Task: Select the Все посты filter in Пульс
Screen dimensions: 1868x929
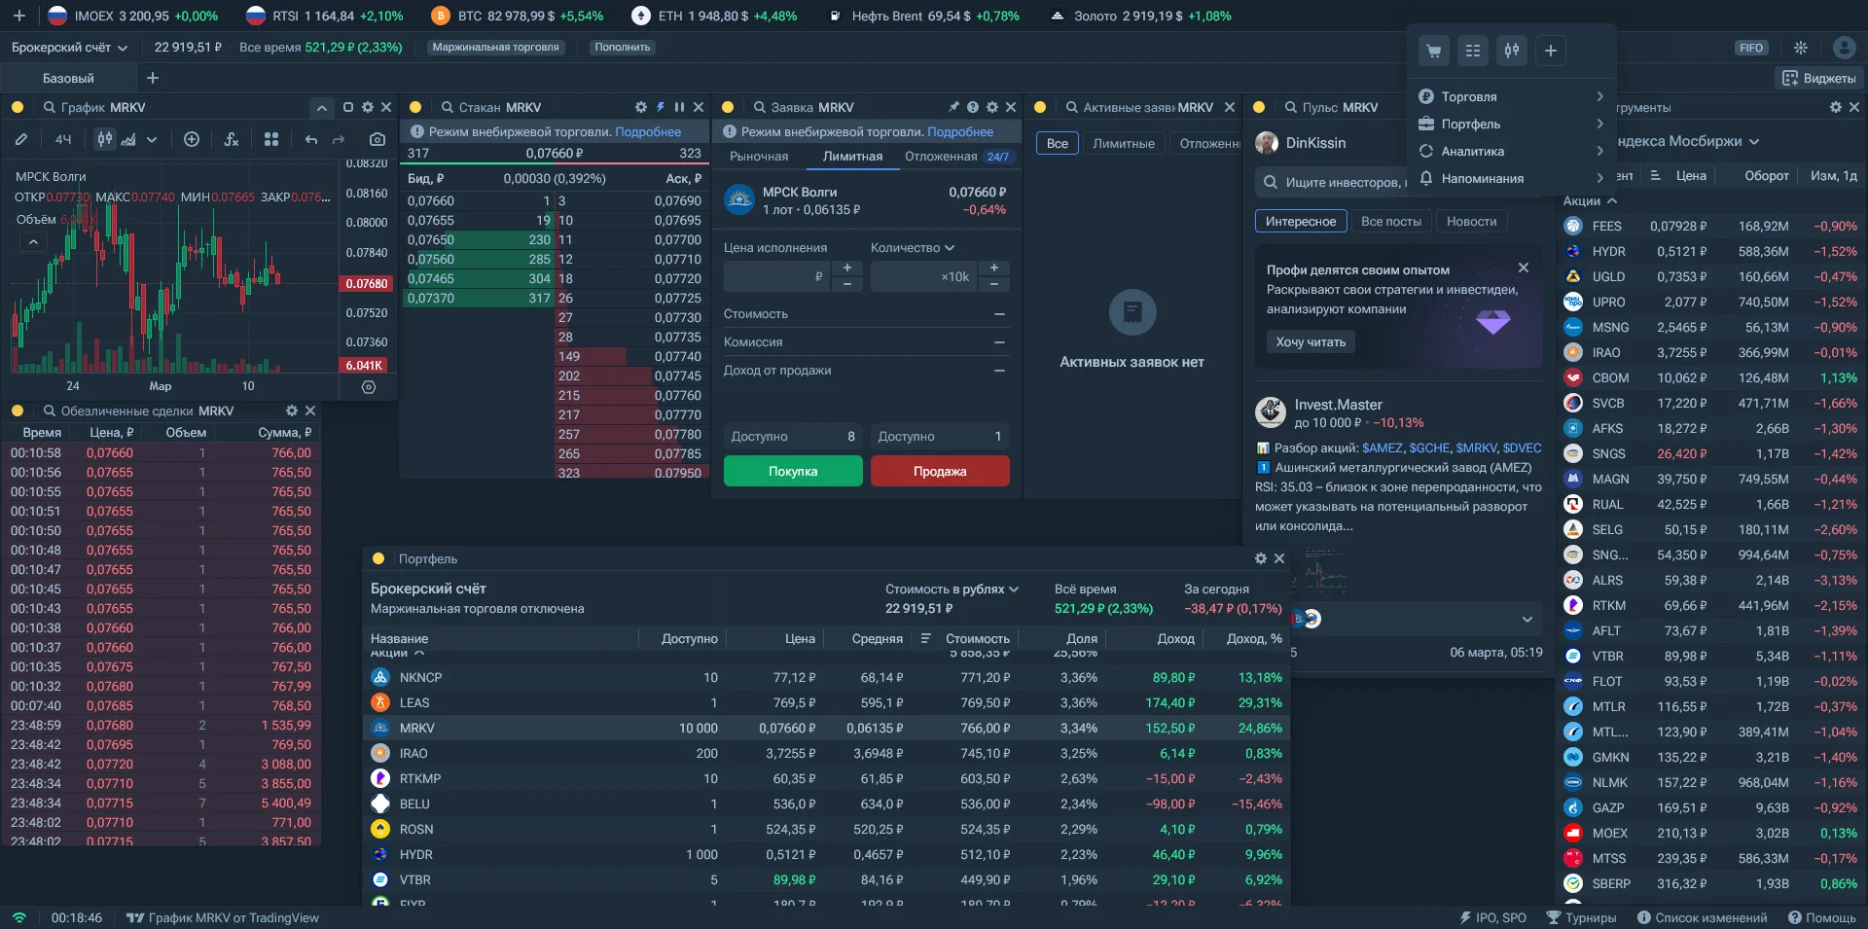Action: (x=1391, y=221)
